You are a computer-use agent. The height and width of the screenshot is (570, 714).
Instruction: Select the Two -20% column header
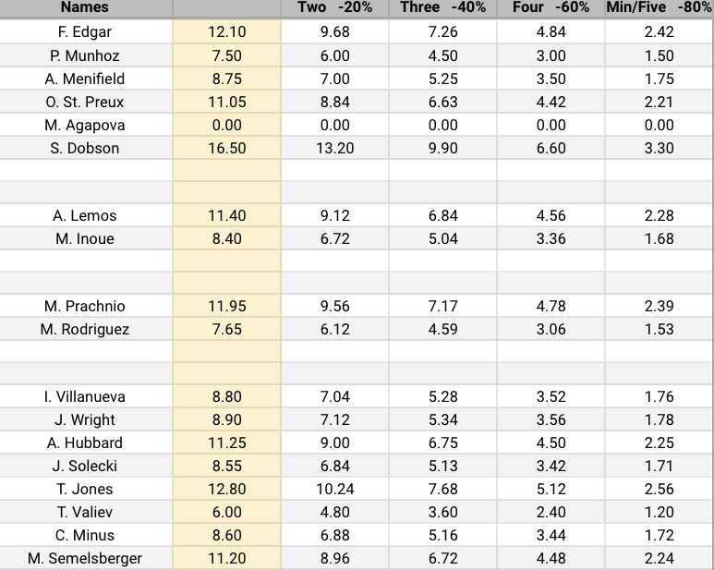(x=335, y=7)
